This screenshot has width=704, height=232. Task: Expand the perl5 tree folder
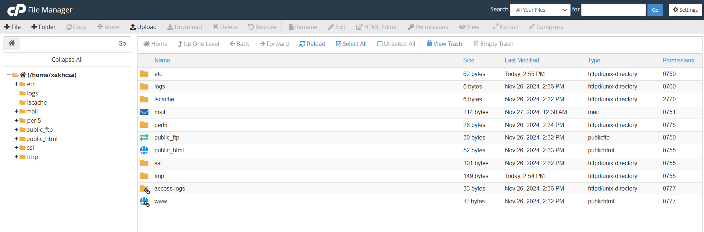(x=16, y=120)
